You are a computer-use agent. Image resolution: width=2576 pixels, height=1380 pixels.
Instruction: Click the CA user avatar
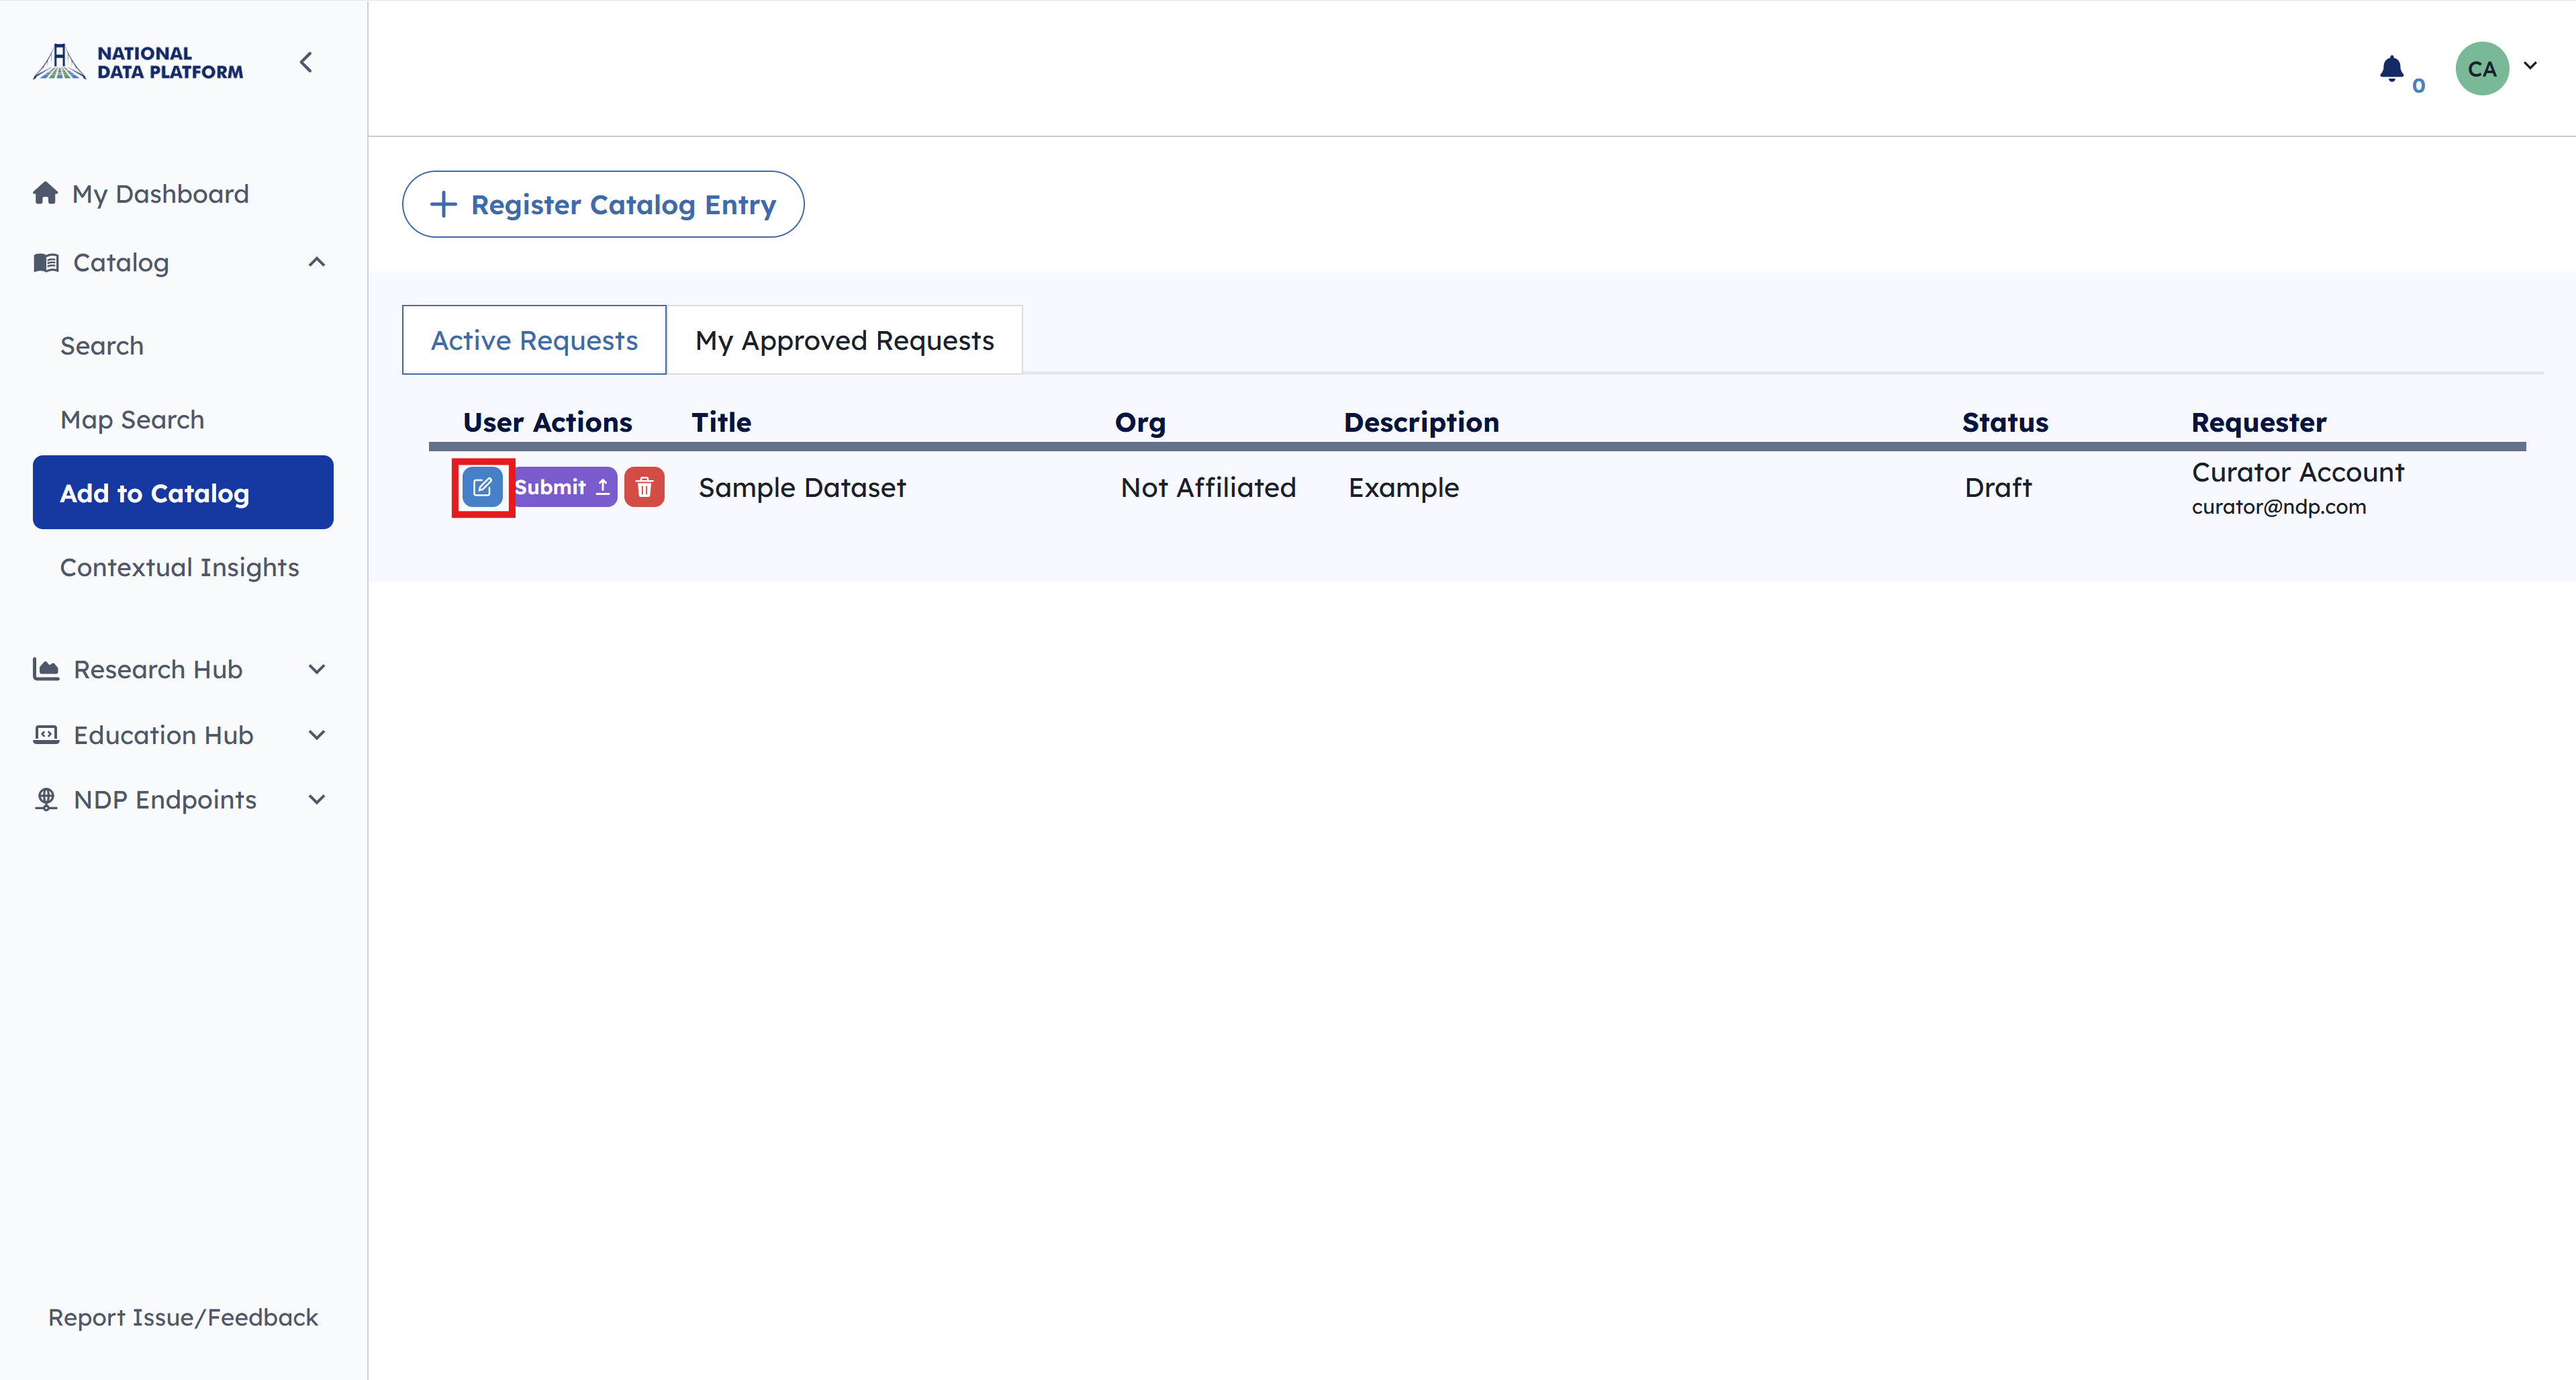2482,69
